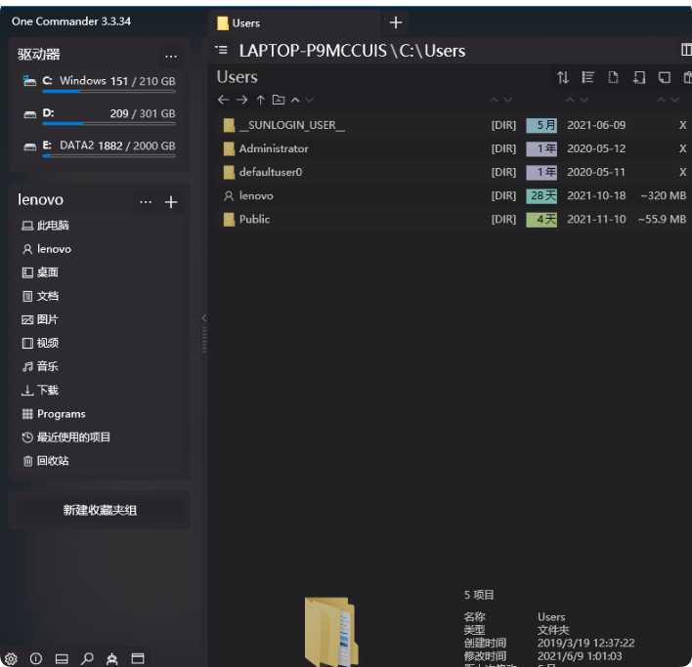Navigate back with the left arrow

pyautogui.click(x=223, y=100)
